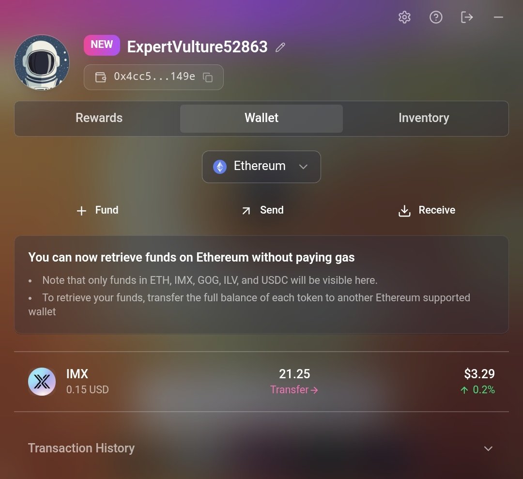The height and width of the screenshot is (479, 523).
Task: Click the Ethereum diamond logo
Action: pyautogui.click(x=220, y=167)
